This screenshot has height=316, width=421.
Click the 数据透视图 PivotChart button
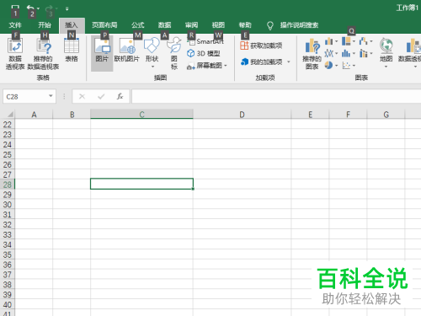[410, 53]
